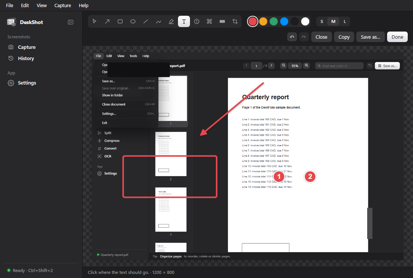Set annotation size to S
413x278 pixels.
[x=322, y=22]
